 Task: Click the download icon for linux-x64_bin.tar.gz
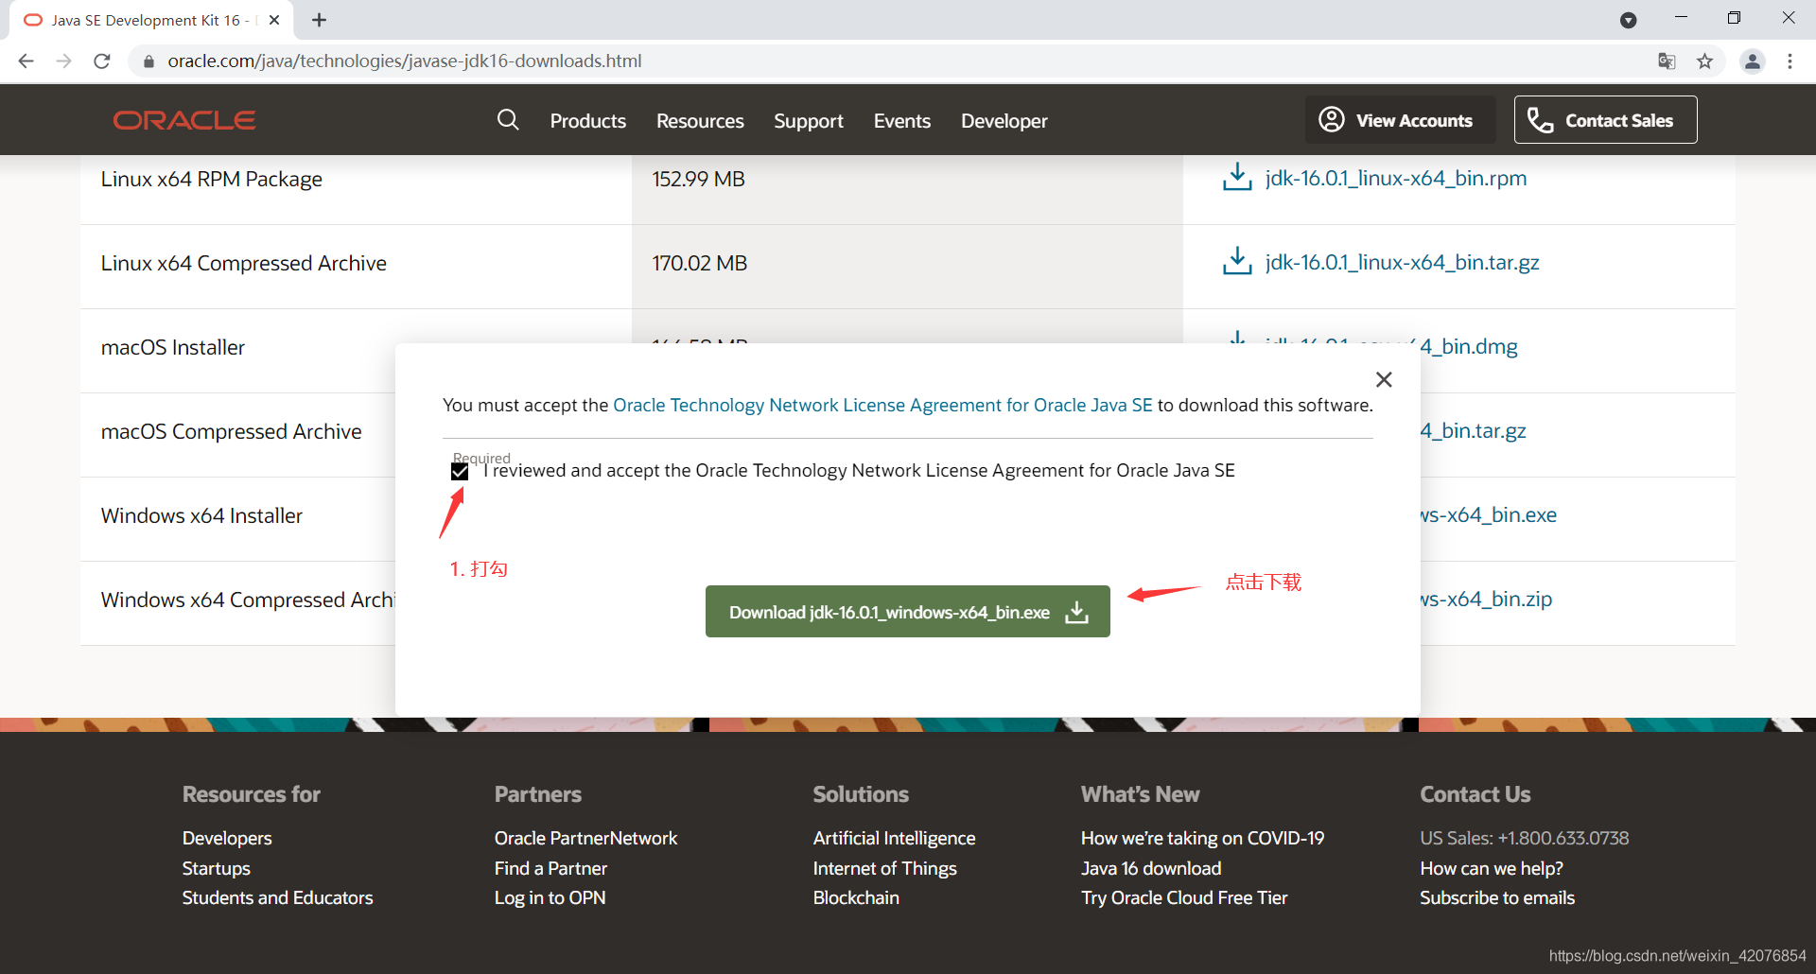coord(1237,261)
